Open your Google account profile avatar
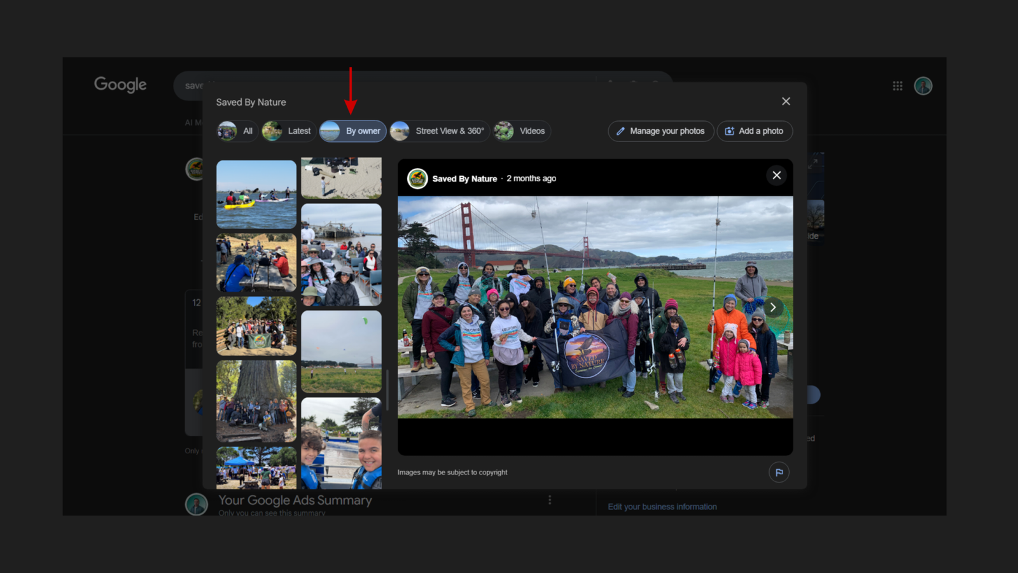This screenshot has height=573, width=1018. pos(923,85)
